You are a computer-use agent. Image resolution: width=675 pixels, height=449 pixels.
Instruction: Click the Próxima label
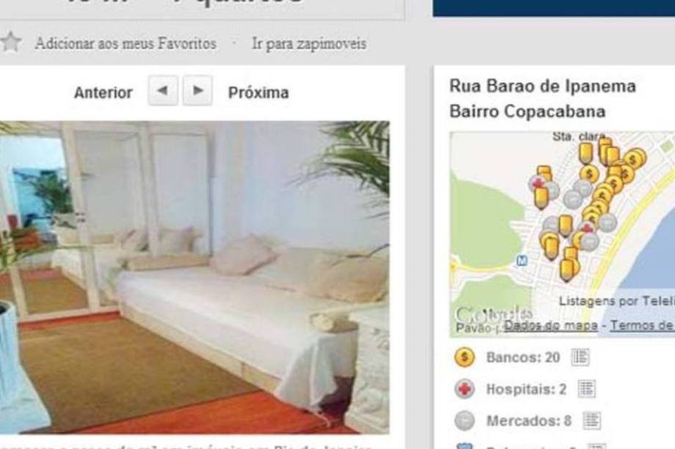coord(258,92)
